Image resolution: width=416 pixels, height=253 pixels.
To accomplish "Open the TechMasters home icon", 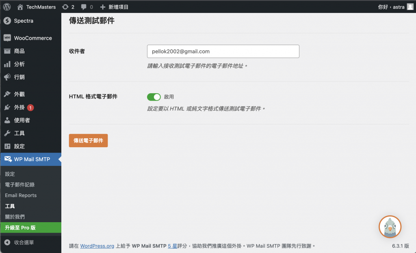I will [20, 7].
